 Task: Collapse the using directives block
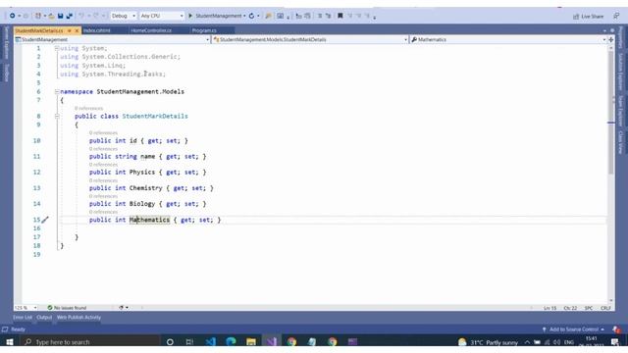(x=57, y=48)
